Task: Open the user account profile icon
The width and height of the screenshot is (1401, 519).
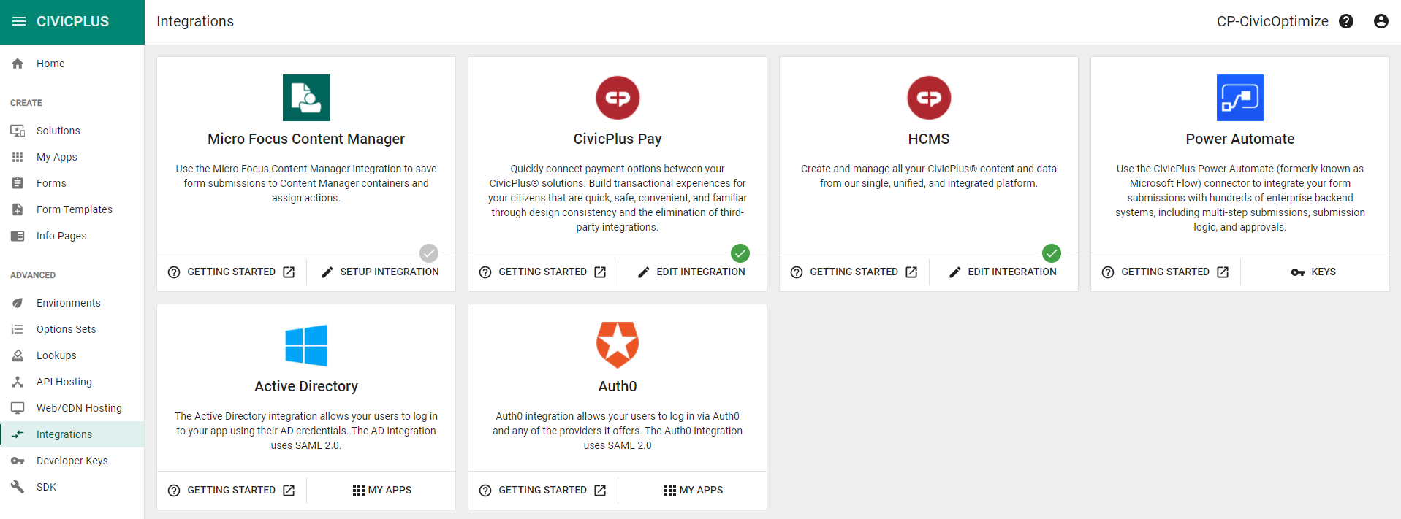Action: [1381, 21]
